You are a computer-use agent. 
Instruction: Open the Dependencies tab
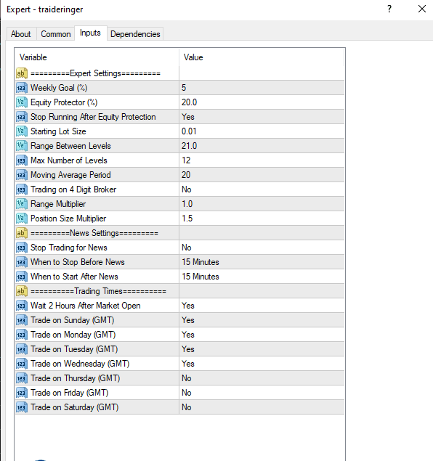135,34
